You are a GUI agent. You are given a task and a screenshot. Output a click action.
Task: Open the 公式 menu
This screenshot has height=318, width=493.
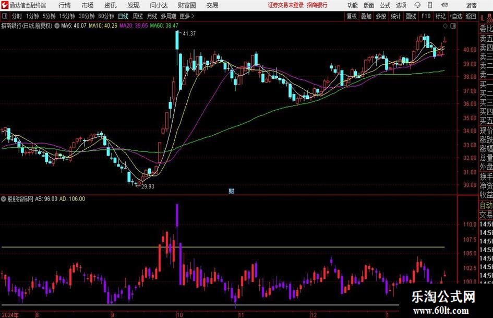[385, 5]
